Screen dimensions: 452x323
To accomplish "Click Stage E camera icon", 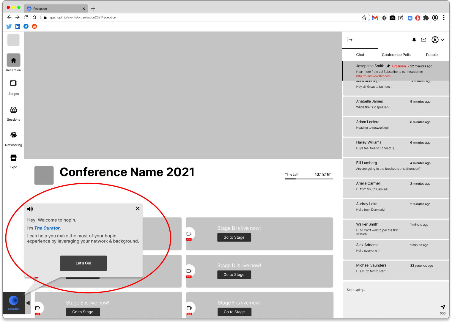I will point(37,308).
